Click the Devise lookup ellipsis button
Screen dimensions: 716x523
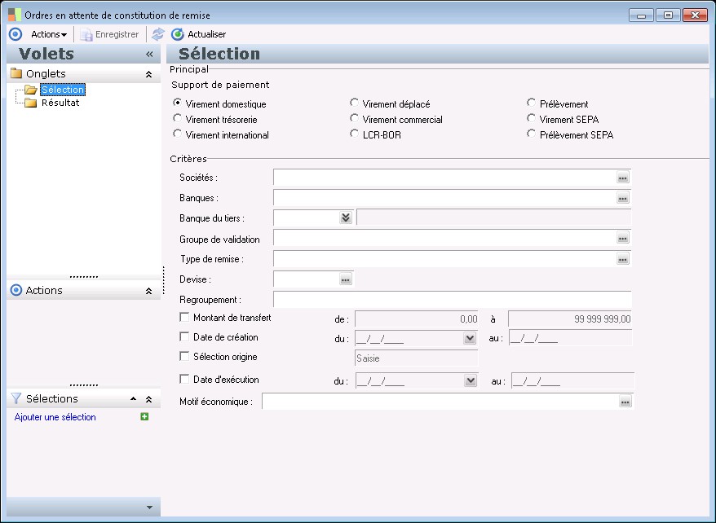[x=345, y=279]
